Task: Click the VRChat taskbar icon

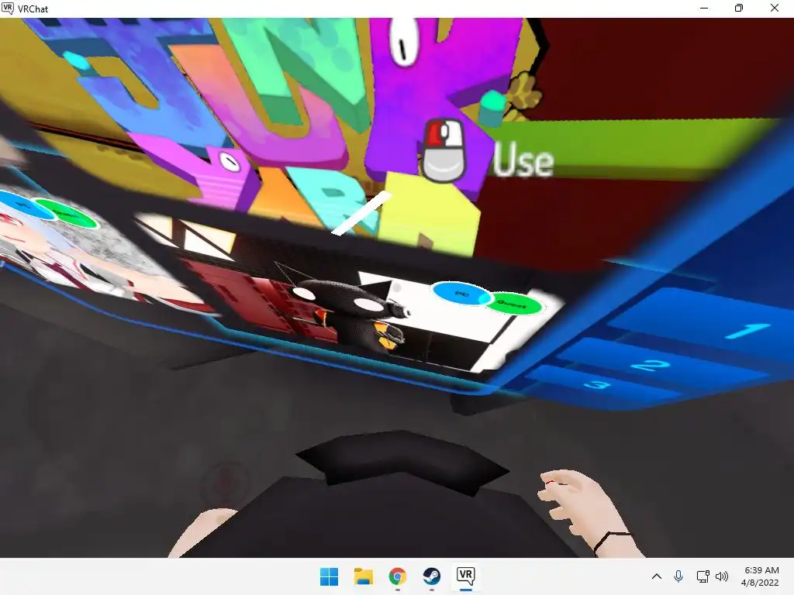Action: (x=465, y=576)
